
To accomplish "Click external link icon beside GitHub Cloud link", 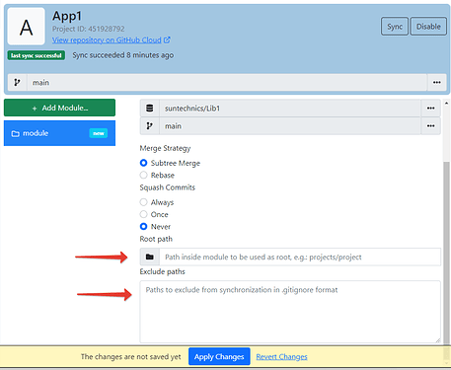I will [167, 40].
